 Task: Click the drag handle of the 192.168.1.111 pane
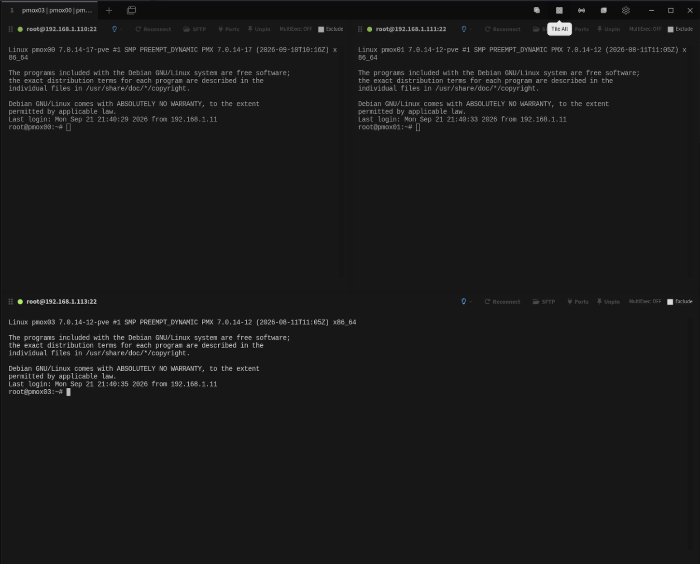pos(360,29)
